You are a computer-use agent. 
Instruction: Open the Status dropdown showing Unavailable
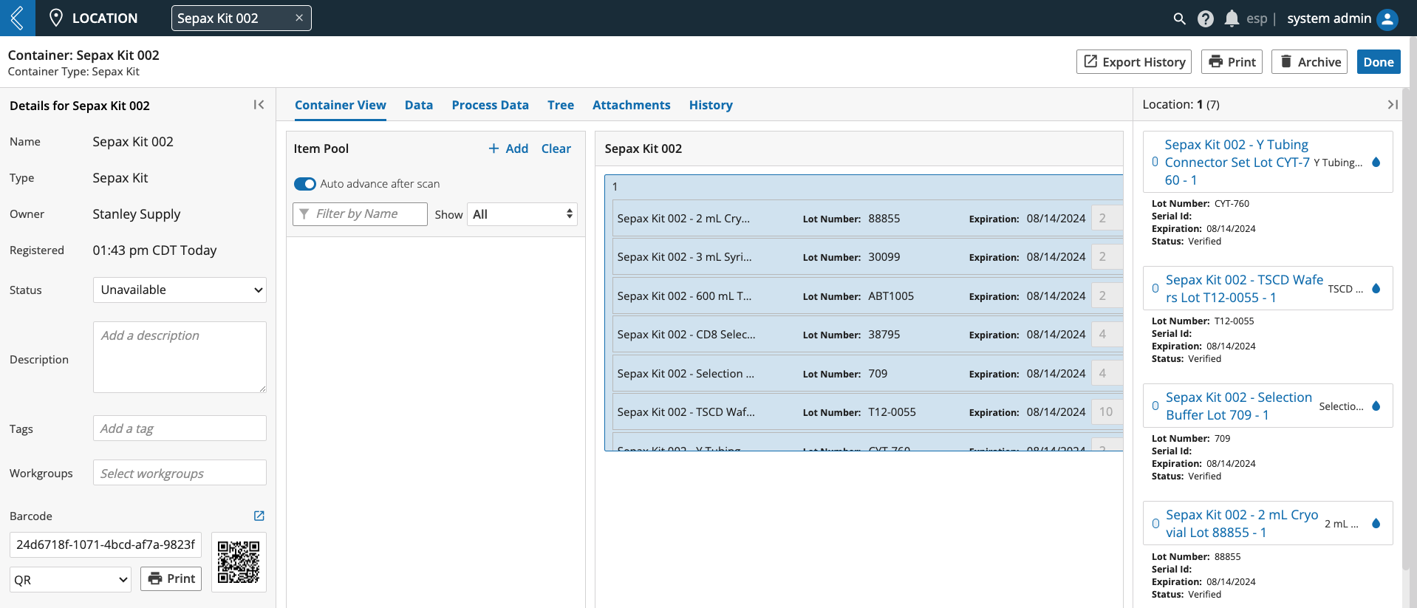pyautogui.click(x=180, y=290)
